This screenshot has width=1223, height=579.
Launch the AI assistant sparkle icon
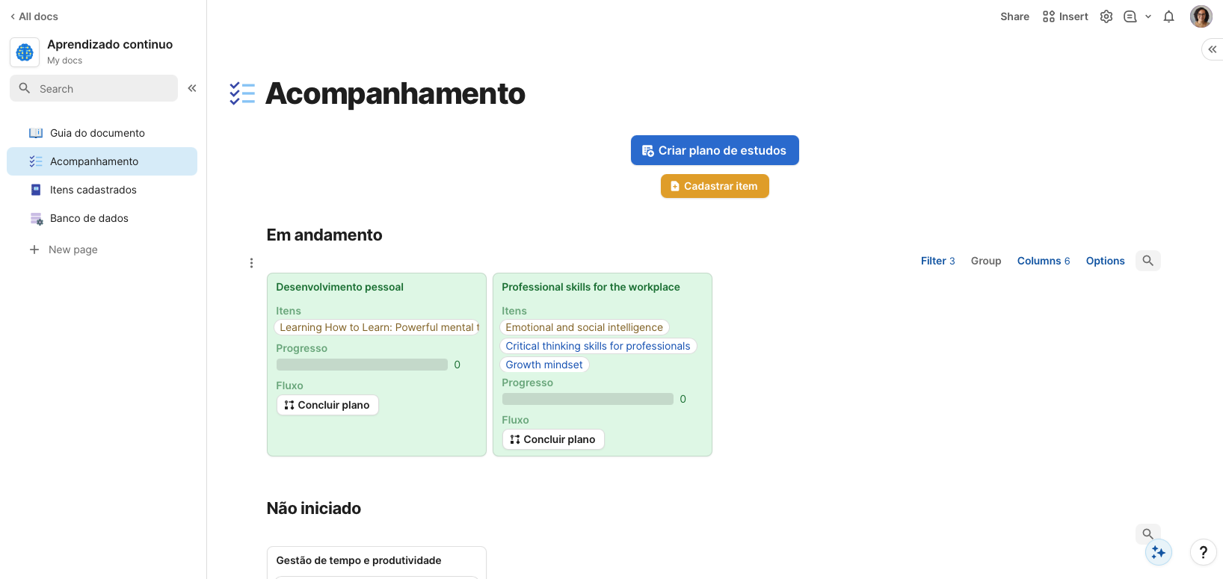1158,553
